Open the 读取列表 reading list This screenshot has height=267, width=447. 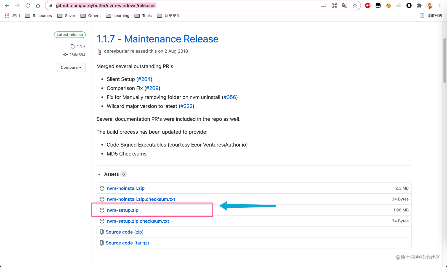pos(431,16)
